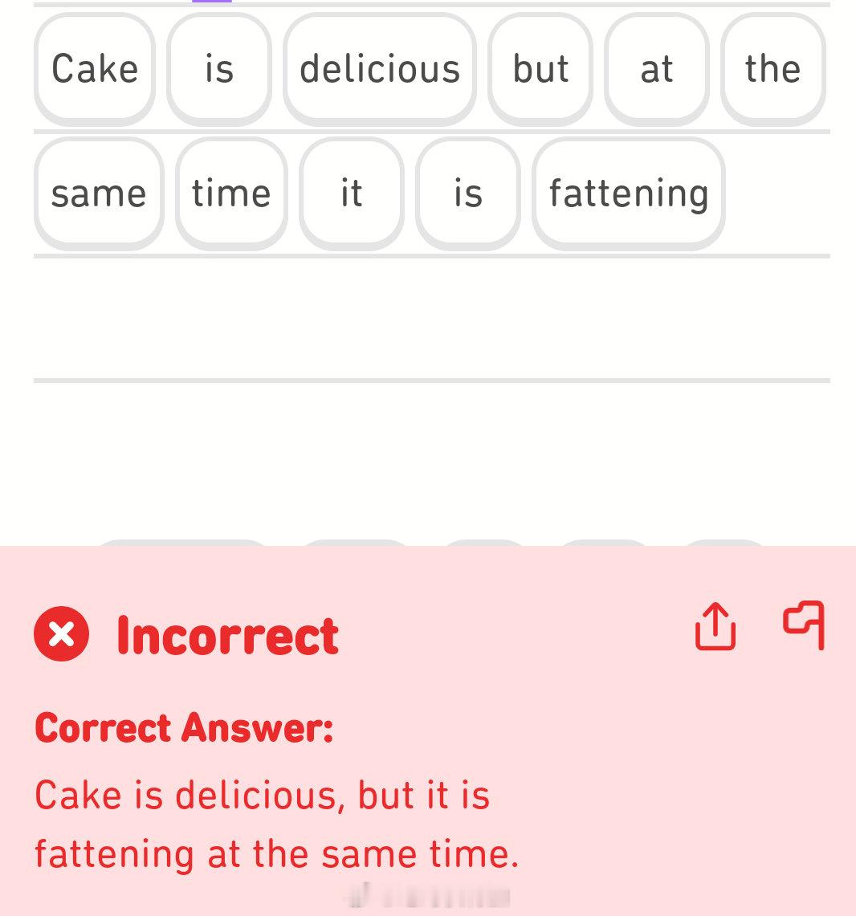The width and height of the screenshot is (856, 916).
Task: Remove the "same" word tile
Action: click(x=99, y=193)
